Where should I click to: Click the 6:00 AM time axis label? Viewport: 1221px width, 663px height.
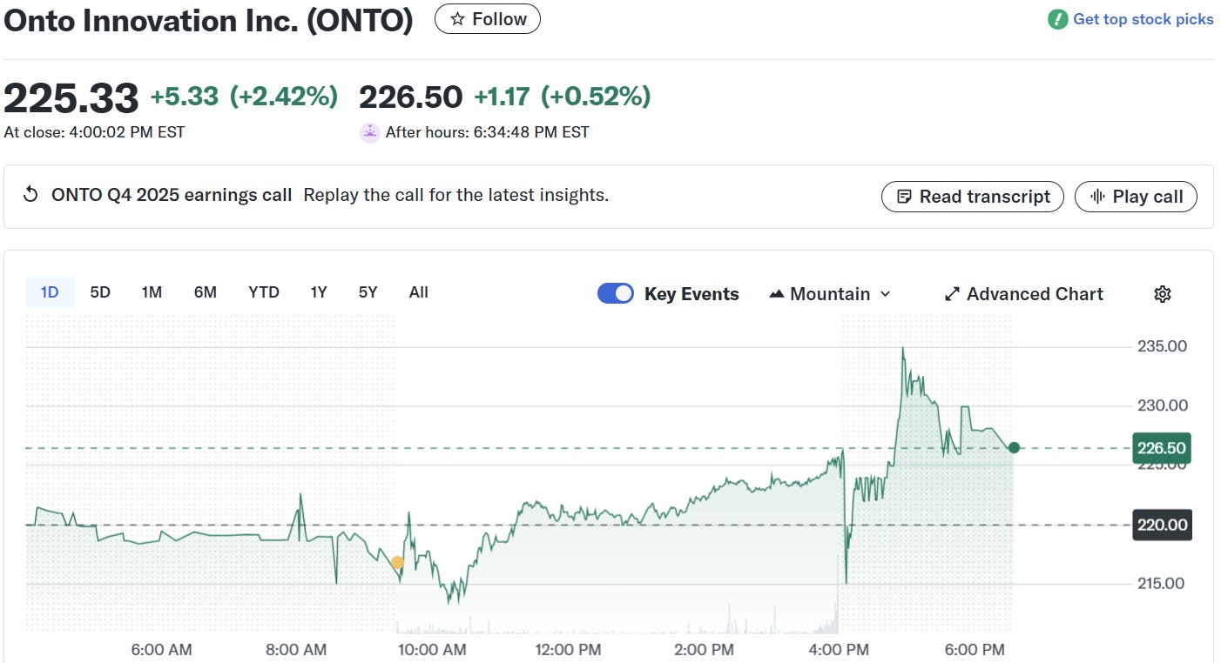coord(161,650)
